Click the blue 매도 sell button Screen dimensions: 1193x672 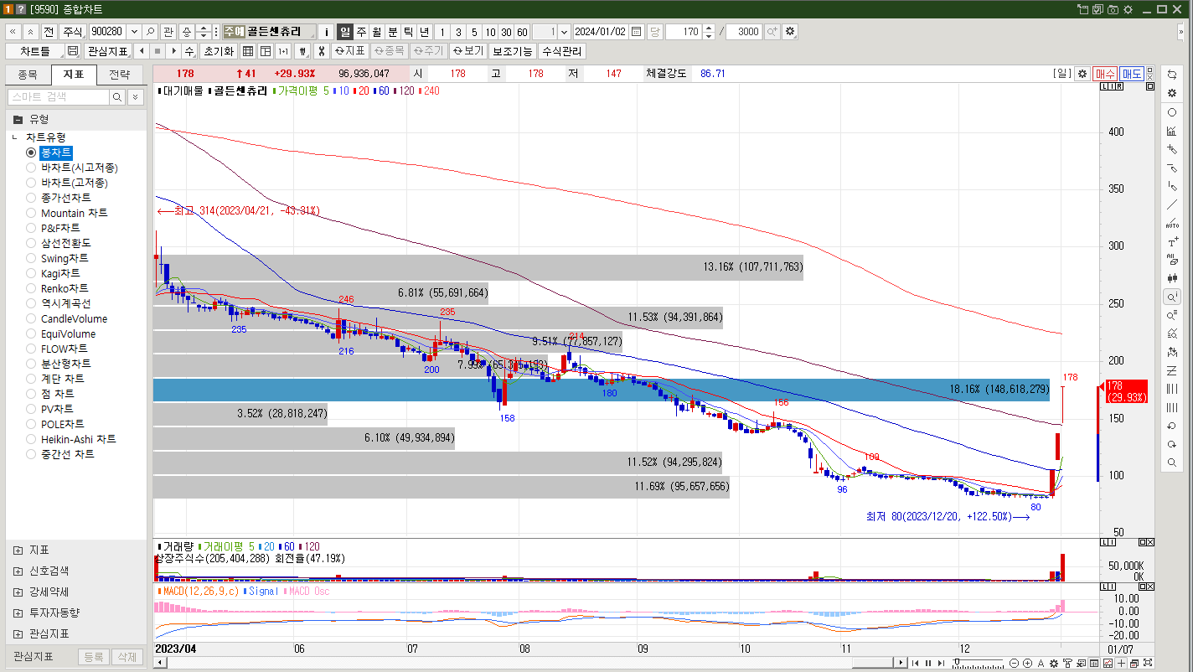[1133, 74]
